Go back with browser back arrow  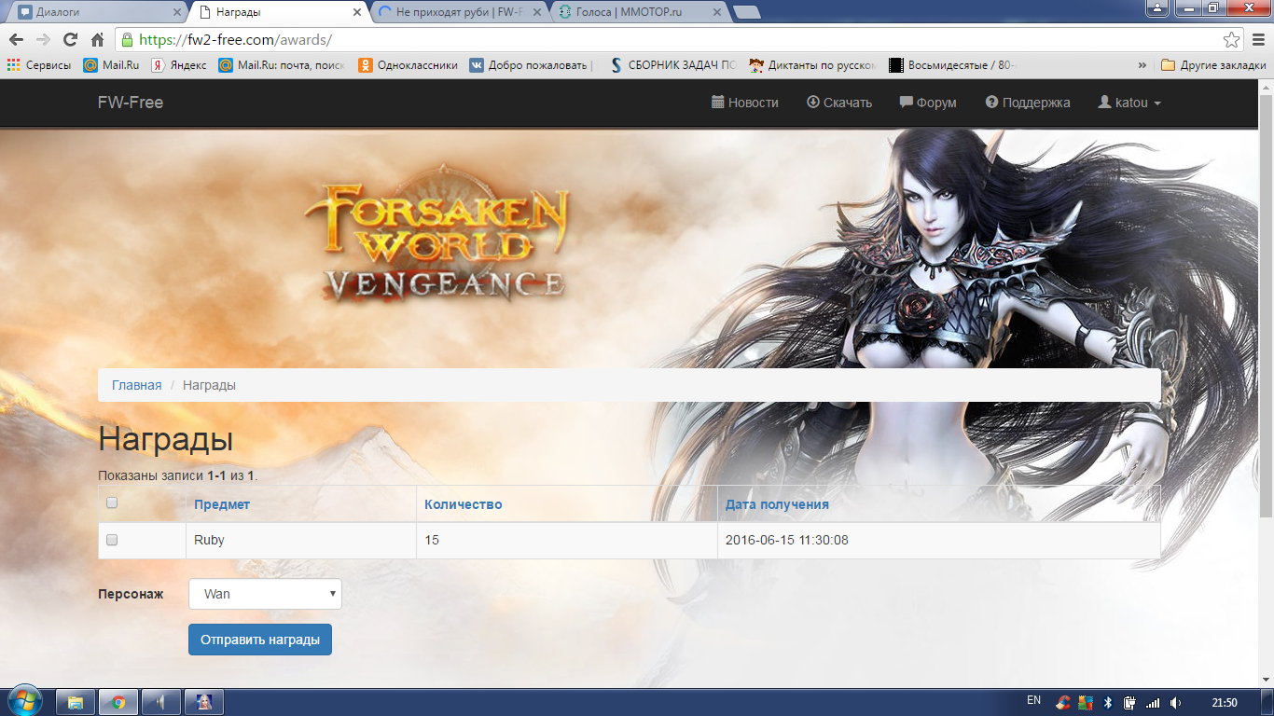(16, 40)
